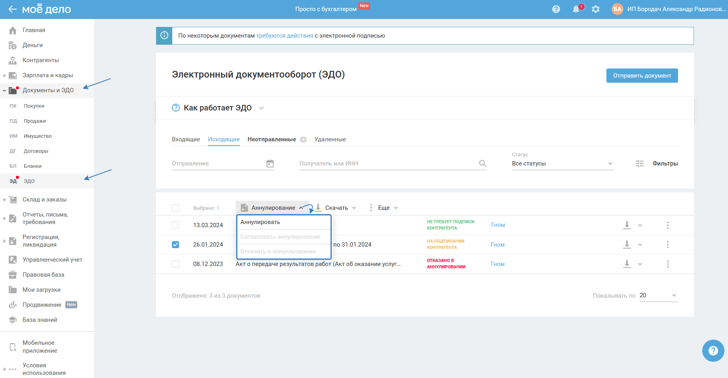Choose Аннулировать from the dropdown menu

point(260,222)
